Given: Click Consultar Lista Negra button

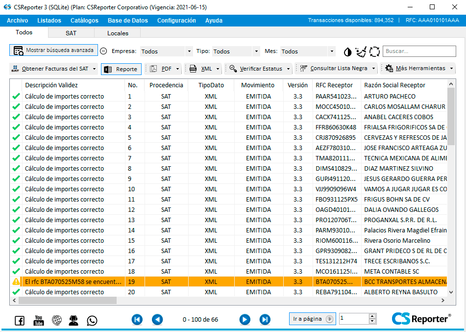Looking at the screenshot, I should click(x=334, y=69).
